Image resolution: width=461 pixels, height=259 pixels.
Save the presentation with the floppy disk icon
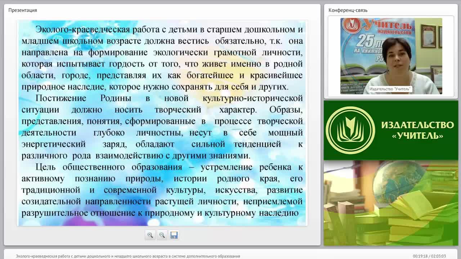pos(174,235)
